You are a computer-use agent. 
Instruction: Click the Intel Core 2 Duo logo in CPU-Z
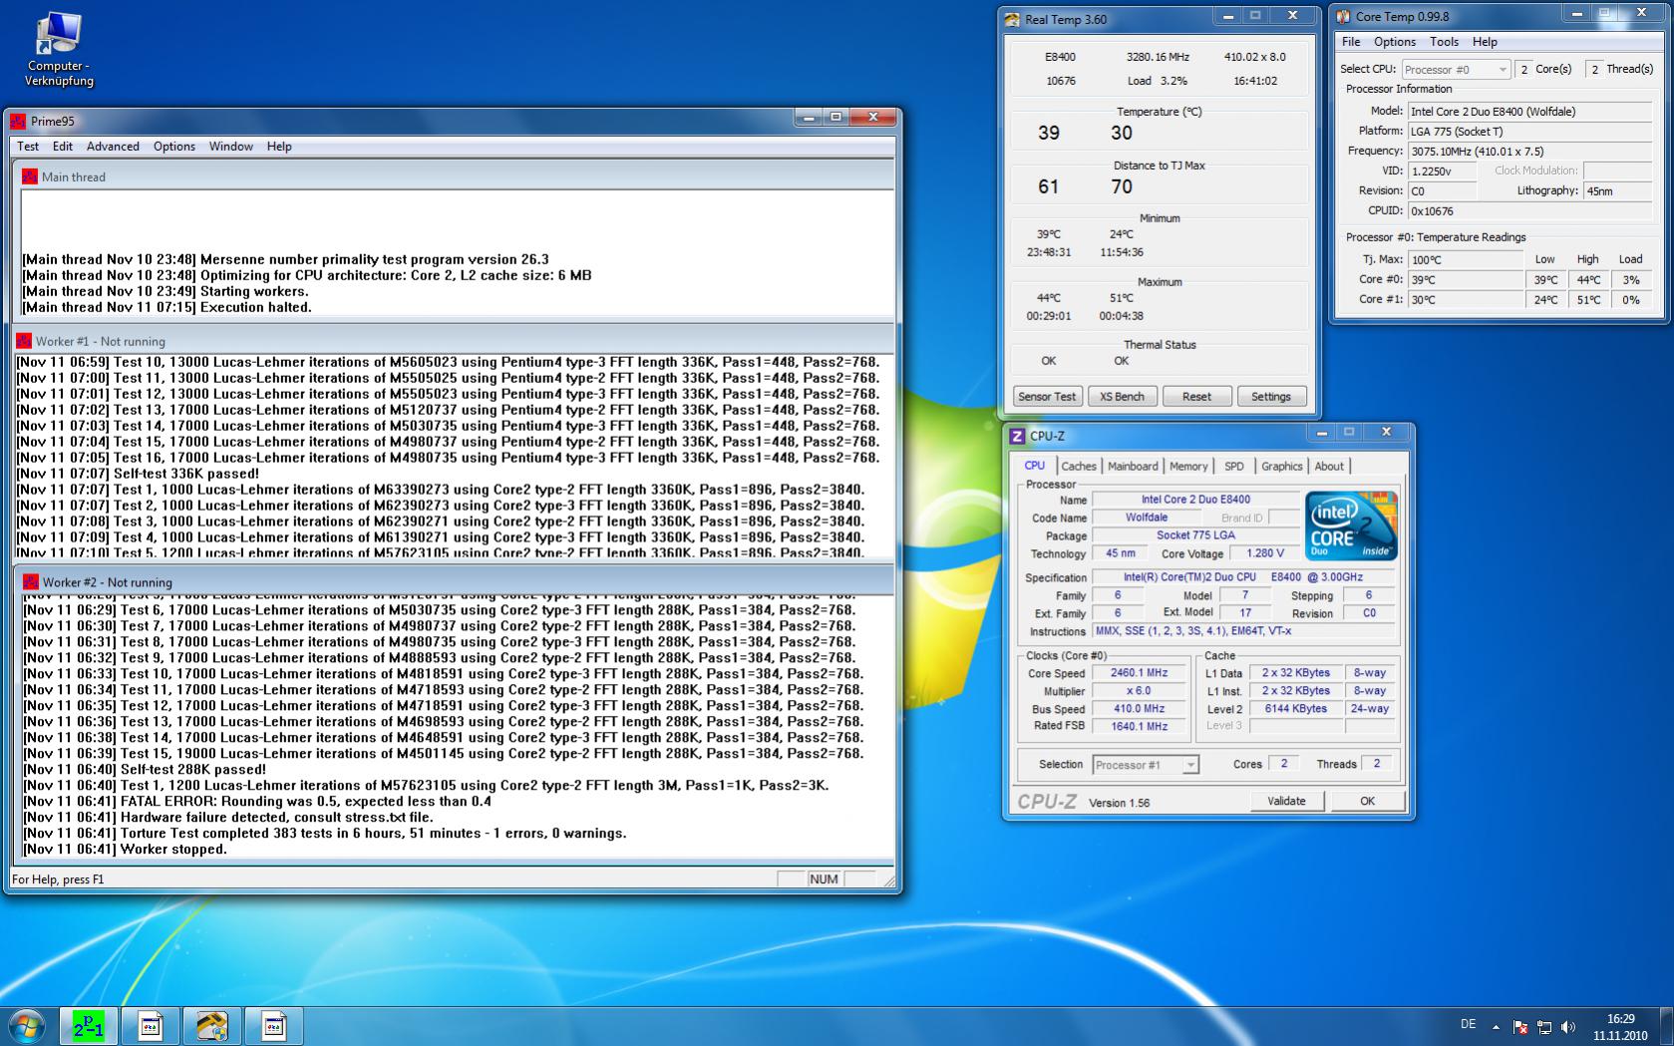pyautogui.click(x=1351, y=525)
